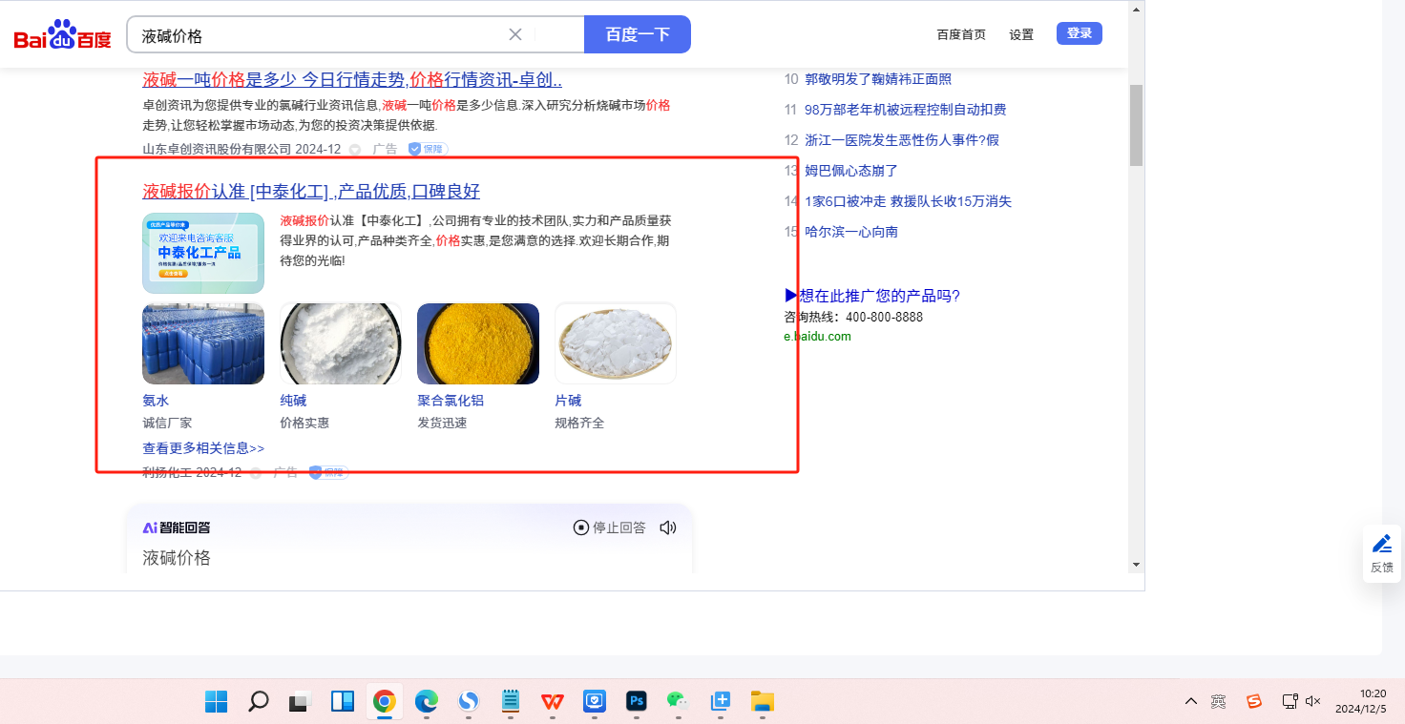
Task: Click the 百度一下 search button
Action: tap(637, 34)
